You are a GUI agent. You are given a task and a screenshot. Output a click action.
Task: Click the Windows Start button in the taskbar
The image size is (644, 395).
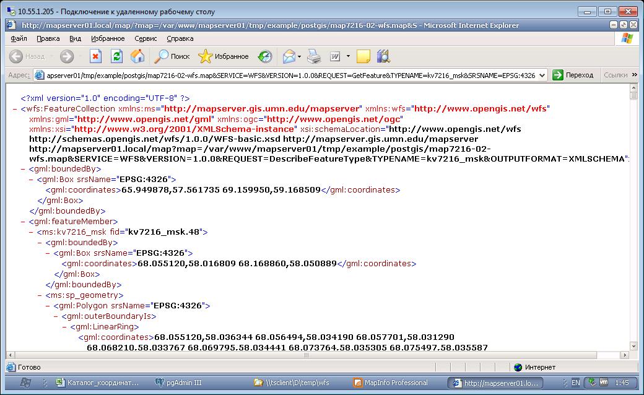pyautogui.click(x=25, y=383)
